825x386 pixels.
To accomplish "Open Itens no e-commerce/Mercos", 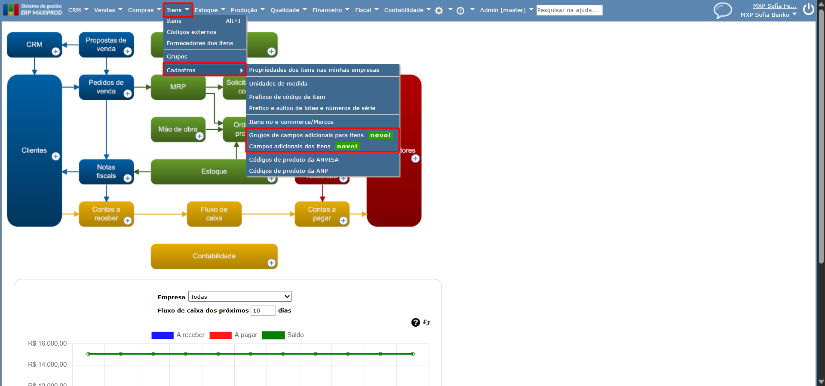I will point(323,122).
